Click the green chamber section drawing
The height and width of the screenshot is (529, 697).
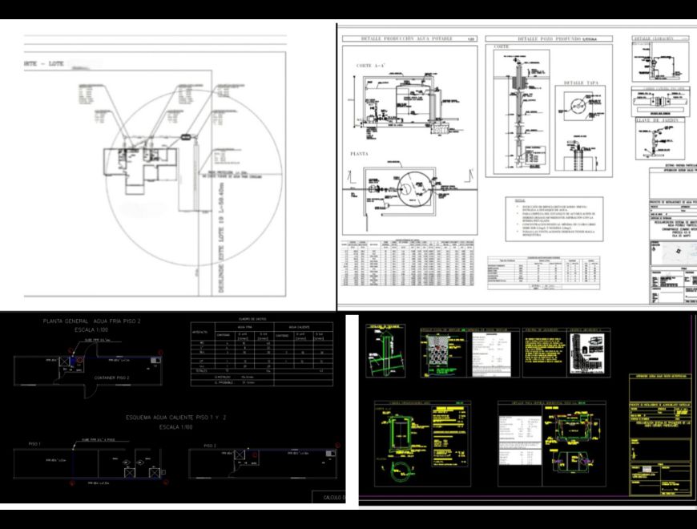click(401, 432)
